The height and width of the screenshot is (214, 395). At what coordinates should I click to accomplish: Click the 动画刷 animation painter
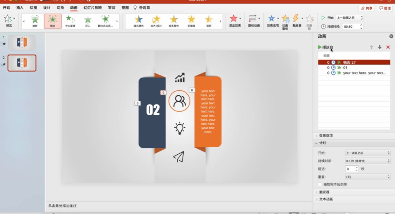coord(309,22)
